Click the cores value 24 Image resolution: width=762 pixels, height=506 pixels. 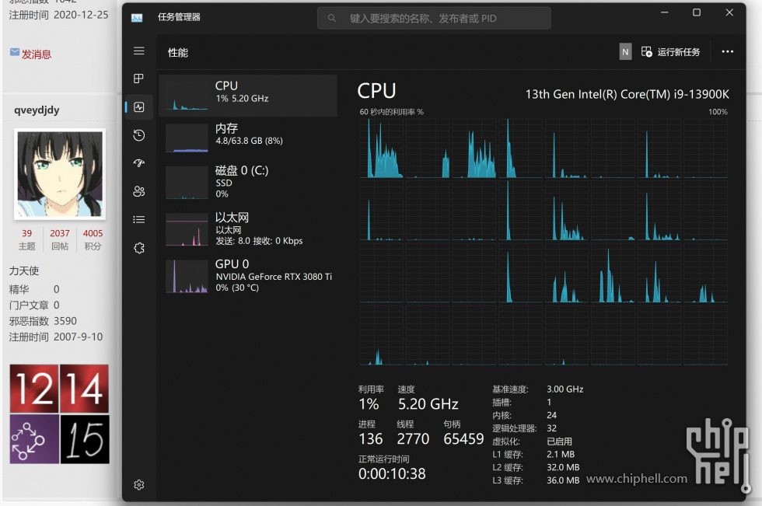point(551,415)
